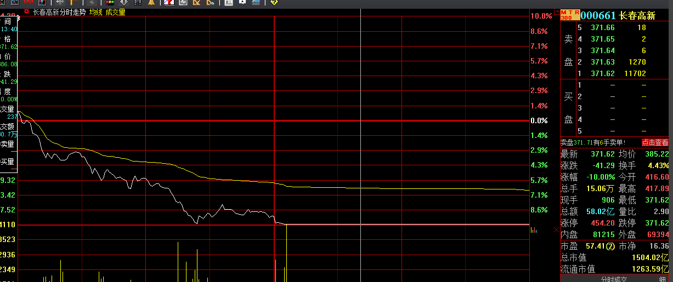Click the MTR 300 badge
Image resolution: width=673 pixels, height=282 pixels.
tap(570, 15)
